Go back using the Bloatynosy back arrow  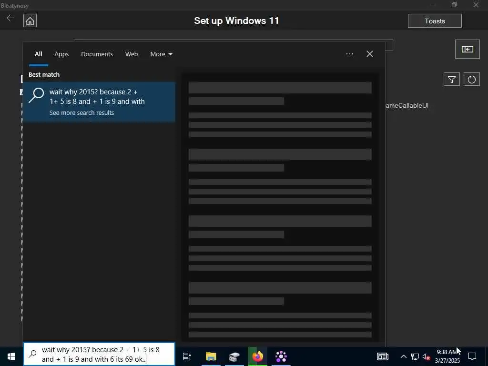coord(10,18)
